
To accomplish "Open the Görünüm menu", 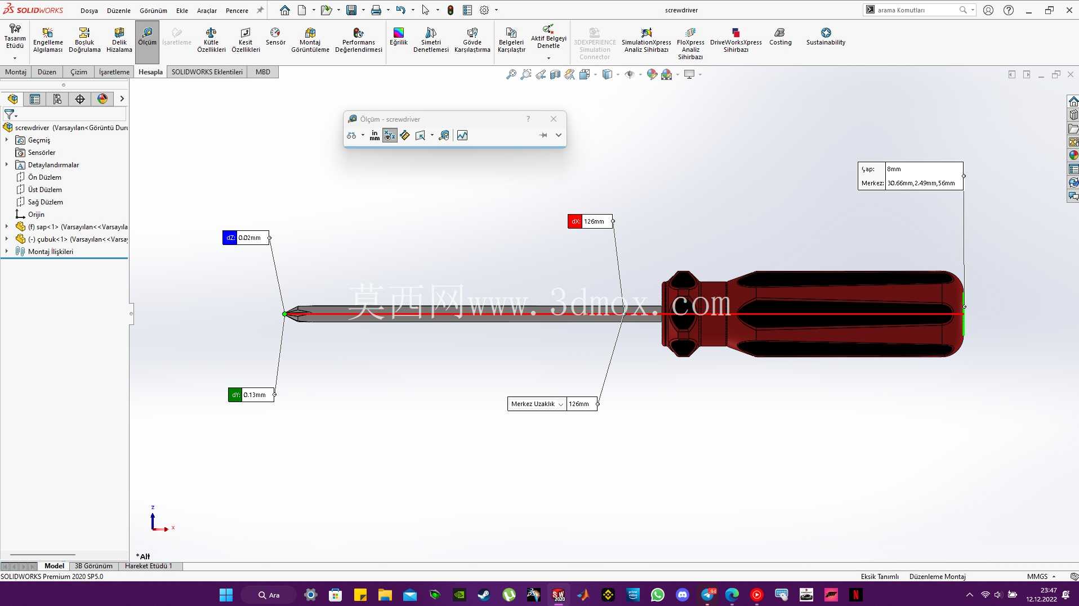I will [x=153, y=11].
